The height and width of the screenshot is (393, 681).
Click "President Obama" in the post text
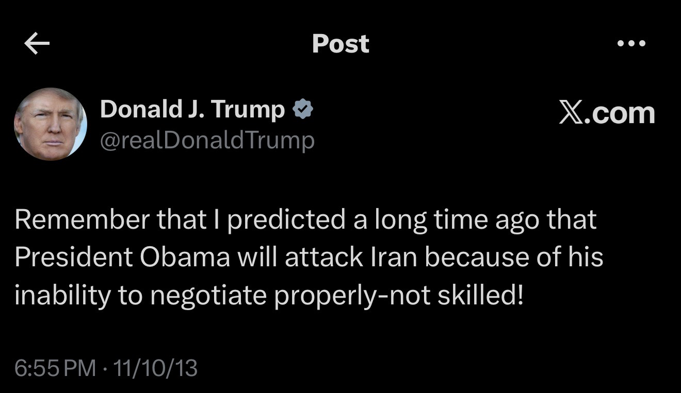coord(122,258)
